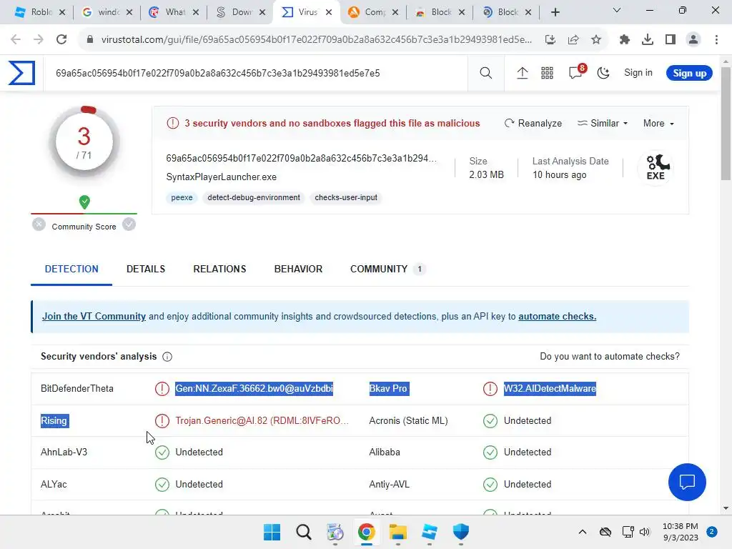The height and width of the screenshot is (549, 732).
Task: Click the install app icon in address bar
Action: (550, 39)
